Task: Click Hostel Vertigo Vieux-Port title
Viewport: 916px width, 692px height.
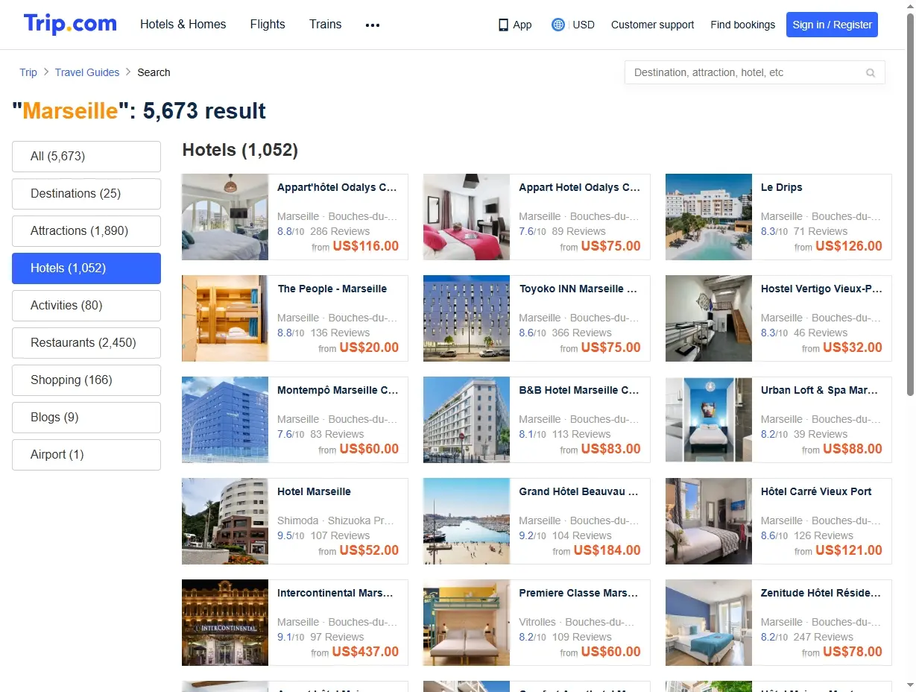Action: point(821,289)
